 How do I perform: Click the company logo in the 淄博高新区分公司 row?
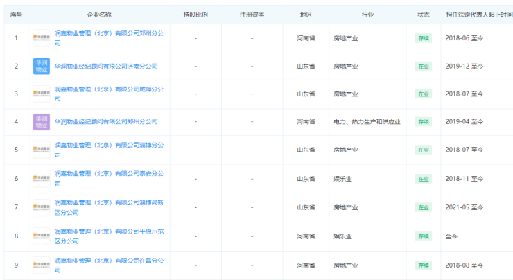(x=42, y=207)
